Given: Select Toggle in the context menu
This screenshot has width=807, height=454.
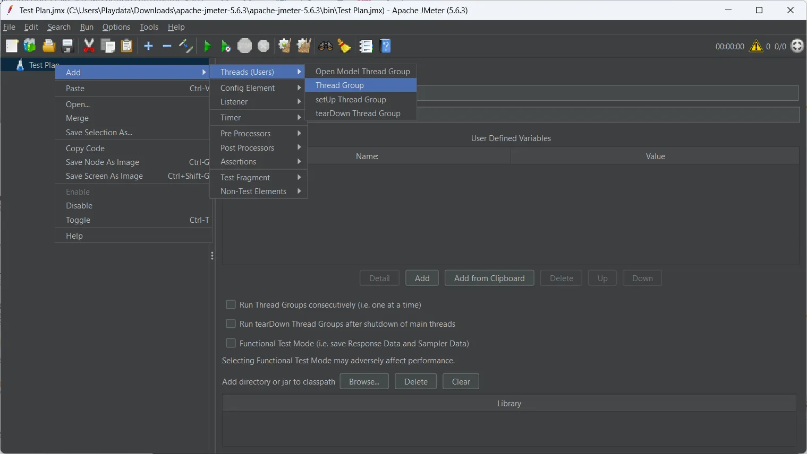Looking at the screenshot, I should pos(133,220).
